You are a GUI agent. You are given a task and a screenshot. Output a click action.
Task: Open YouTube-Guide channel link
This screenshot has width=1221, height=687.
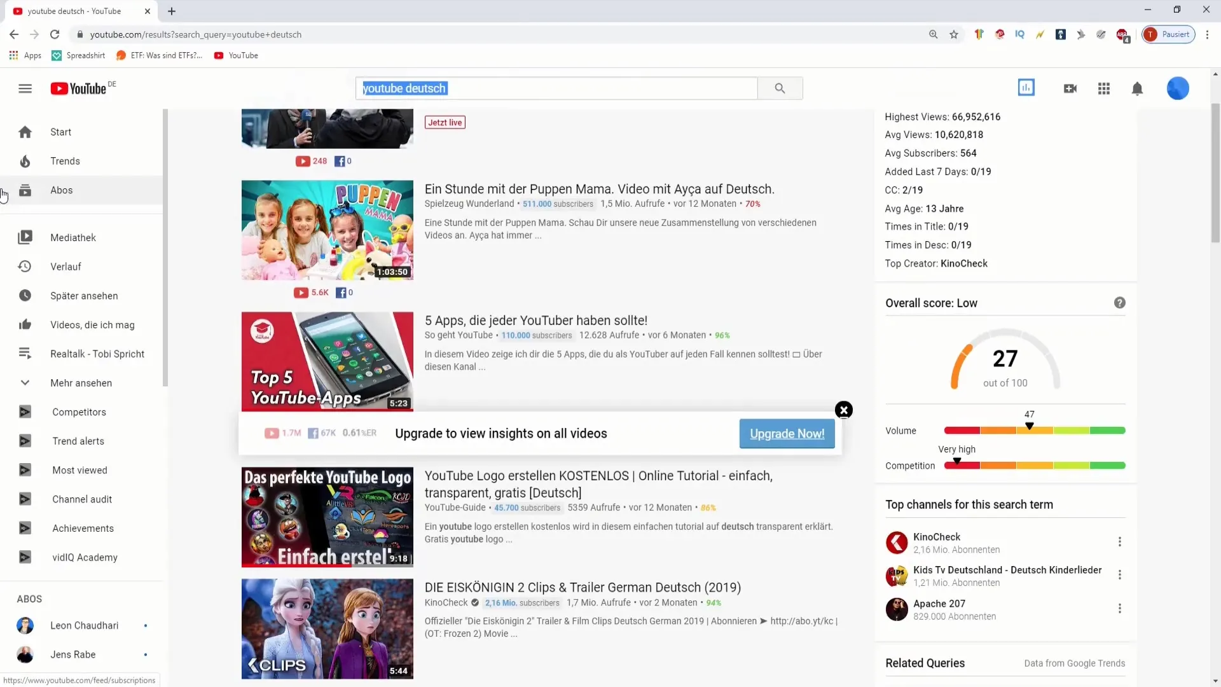[455, 508]
